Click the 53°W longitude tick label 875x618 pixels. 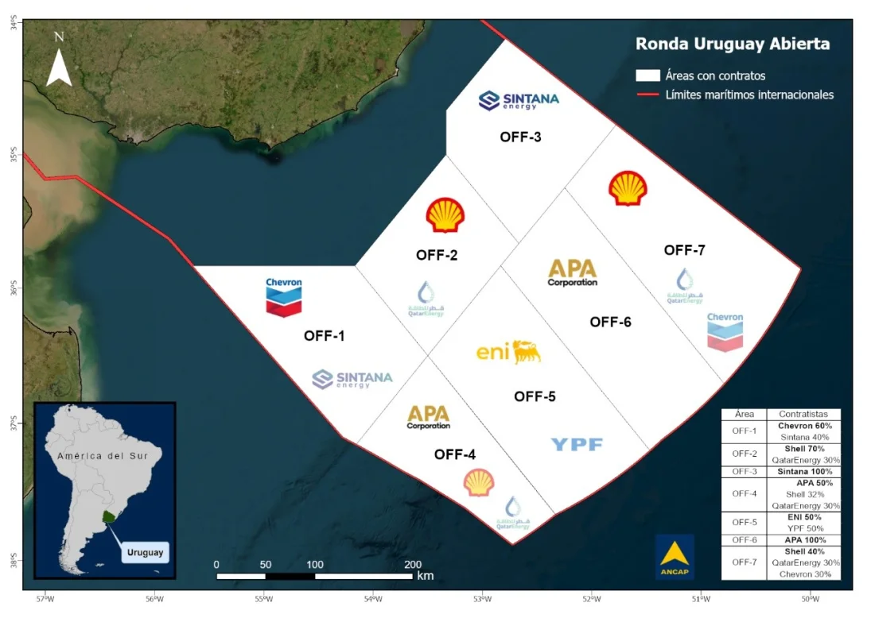(483, 600)
